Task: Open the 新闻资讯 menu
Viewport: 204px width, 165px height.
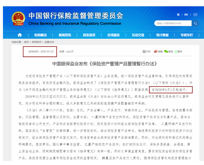Action: tap(65, 35)
